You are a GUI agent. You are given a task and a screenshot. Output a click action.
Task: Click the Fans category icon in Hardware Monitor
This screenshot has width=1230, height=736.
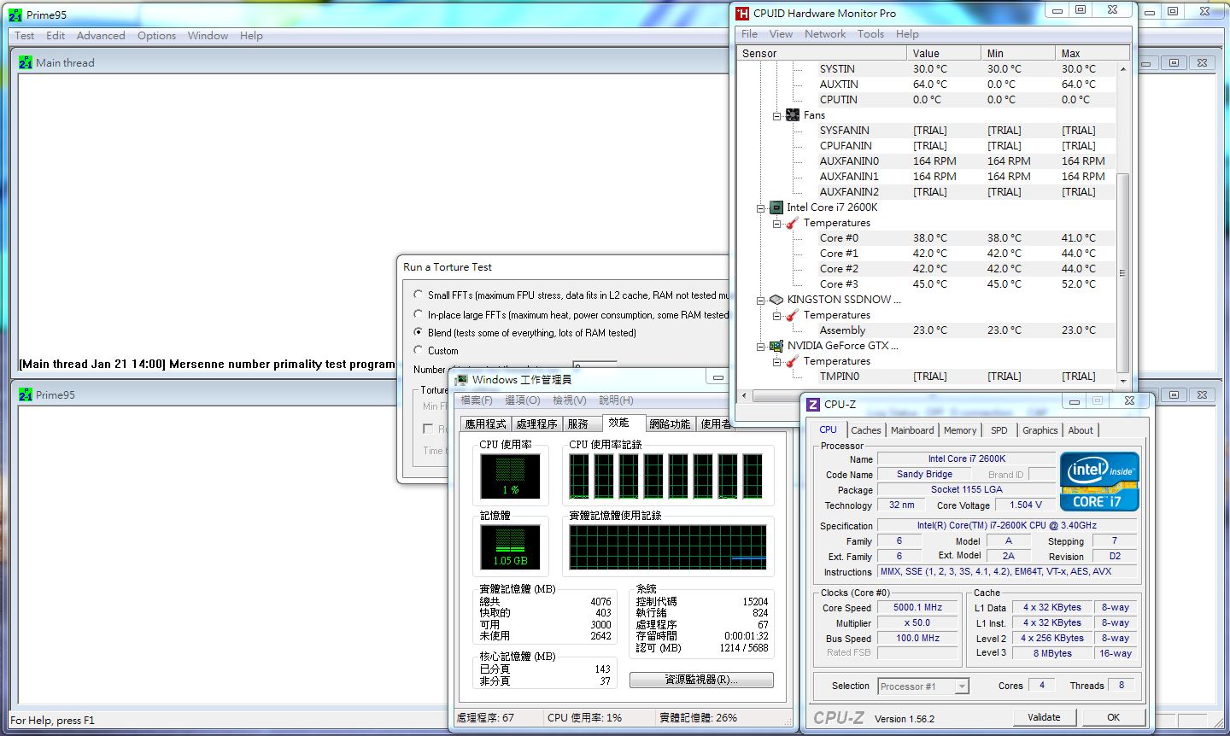793,115
